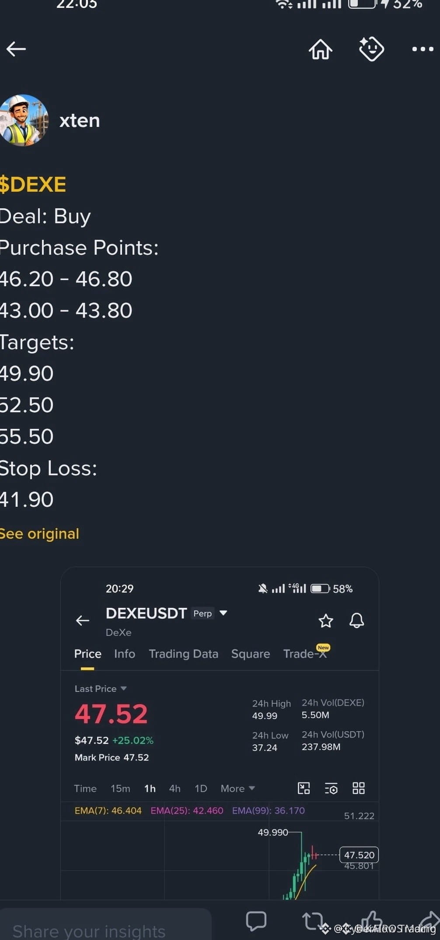This screenshot has width=440, height=940.
Task: Toggle the price alert bell icon
Action: [356, 621]
